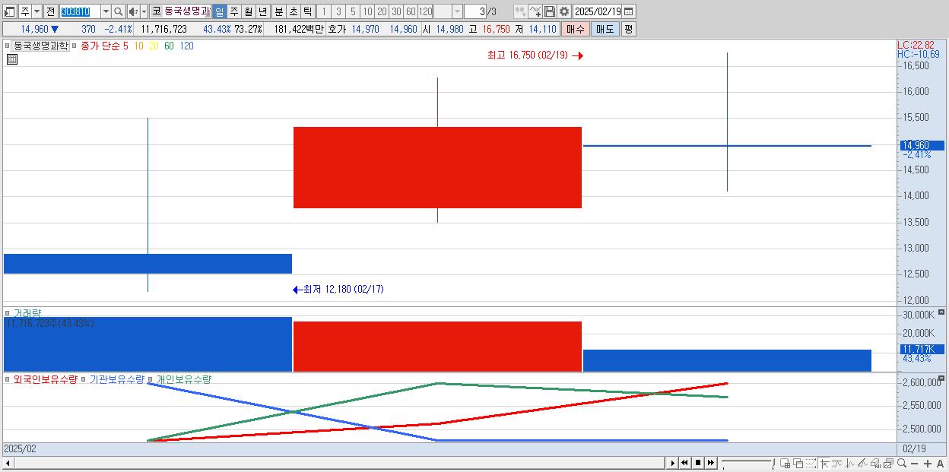Click the panel layout icon at toolbar start
This screenshot has width=949, height=472.
[10, 11]
